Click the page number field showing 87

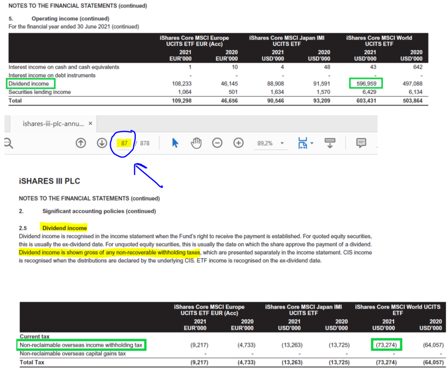point(124,143)
